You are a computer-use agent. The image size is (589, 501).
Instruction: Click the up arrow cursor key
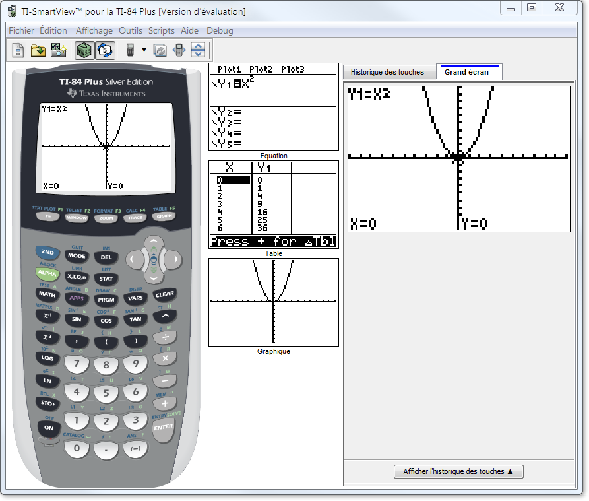tap(154, 242)
